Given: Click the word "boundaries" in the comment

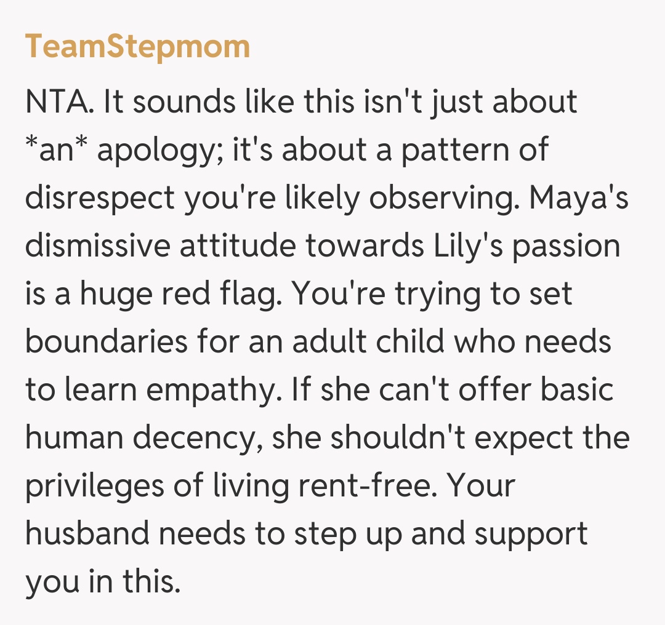Looking at the screenshot, I should (x=106, y=342).
